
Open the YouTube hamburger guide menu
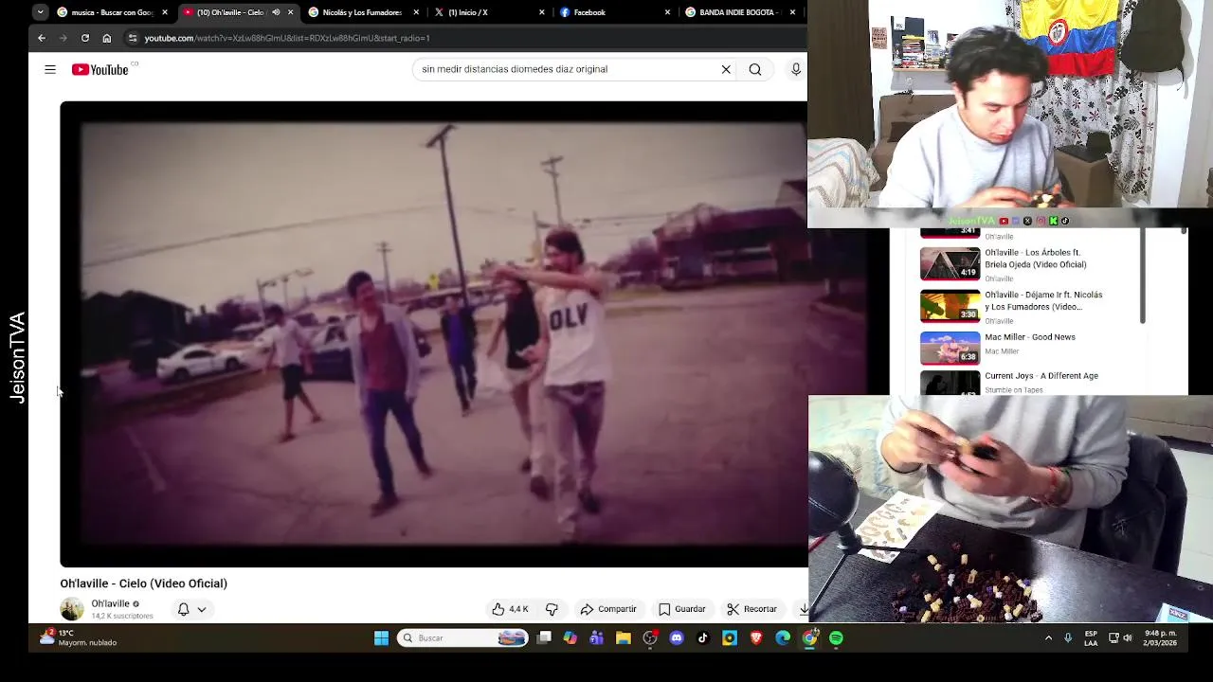[x=50, y=69]
